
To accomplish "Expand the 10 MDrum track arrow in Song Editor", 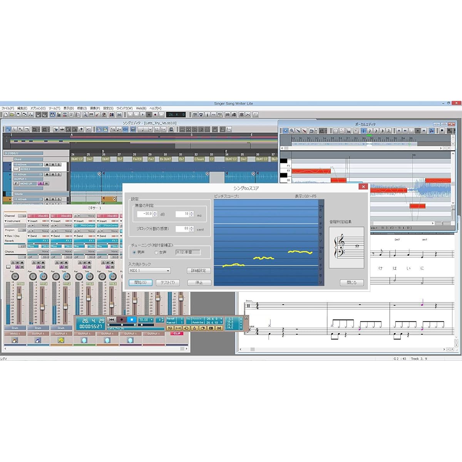I will coord(10,164).
